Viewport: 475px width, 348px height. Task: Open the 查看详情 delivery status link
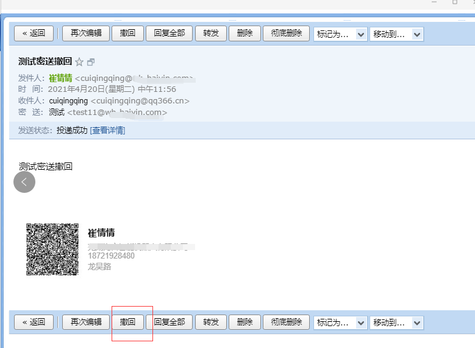click(x=107, y=130)
